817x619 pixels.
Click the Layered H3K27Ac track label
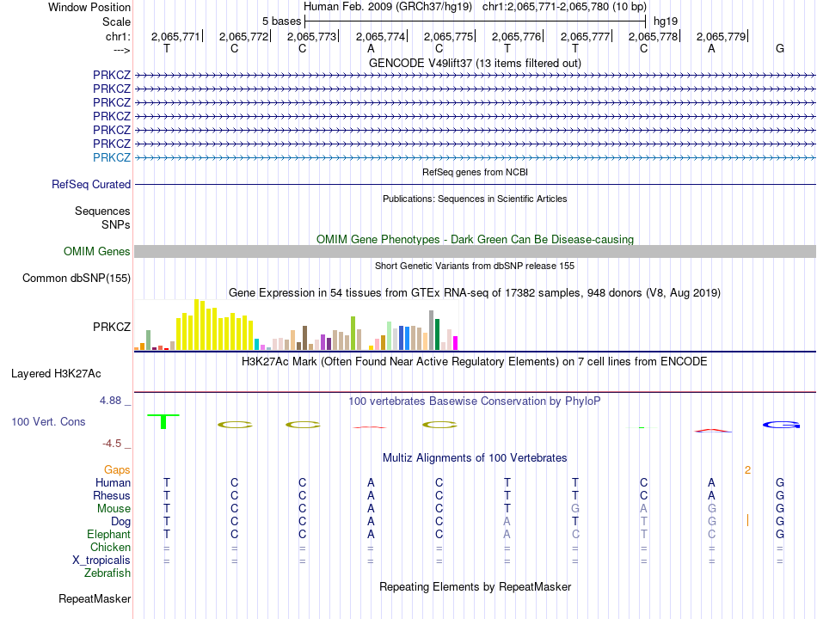pos(56,374)
